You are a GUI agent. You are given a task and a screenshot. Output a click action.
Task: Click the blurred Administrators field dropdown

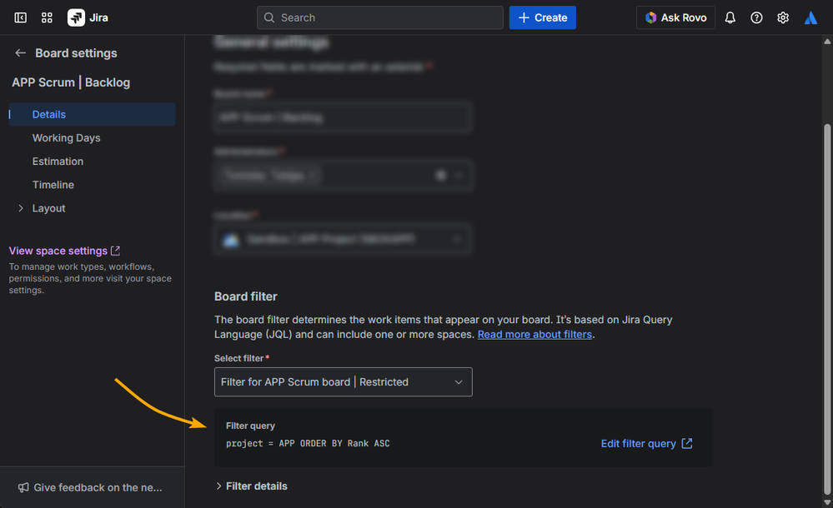pos(344,175)
